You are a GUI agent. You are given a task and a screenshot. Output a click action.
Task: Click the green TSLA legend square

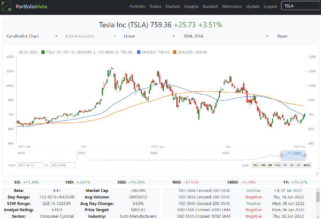pos(43,52)
